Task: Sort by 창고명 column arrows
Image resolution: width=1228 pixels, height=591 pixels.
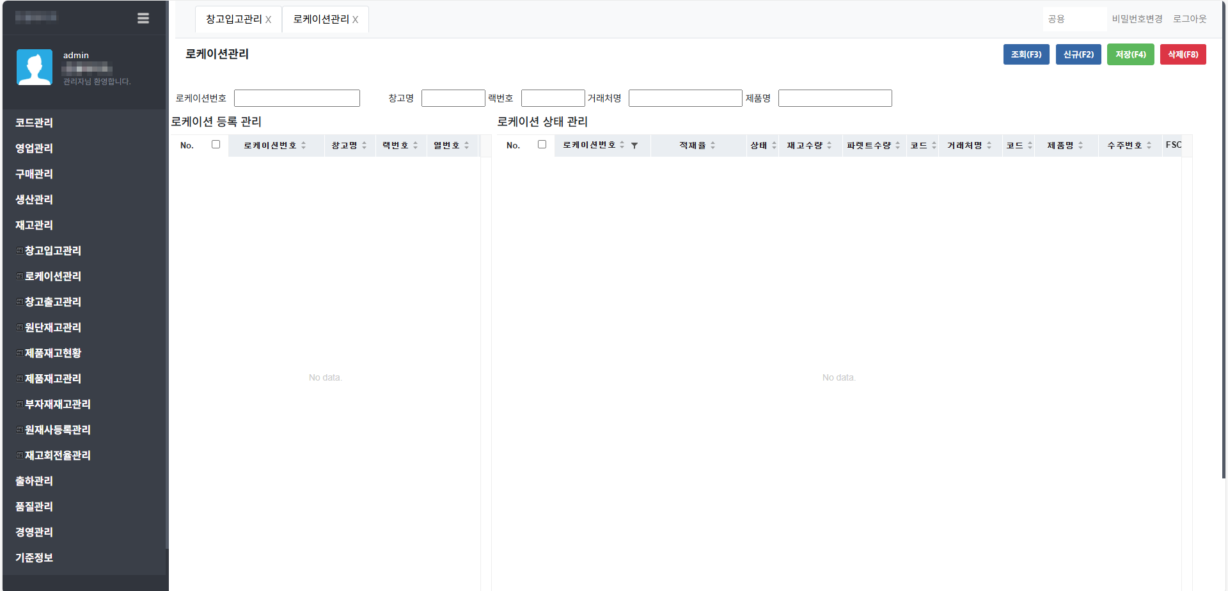Action: (x=365, y=146)
